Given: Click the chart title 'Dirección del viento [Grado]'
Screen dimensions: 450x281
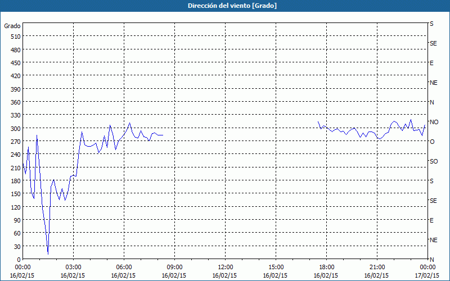Looking at the screenshot, I should [x=232, y=6].
